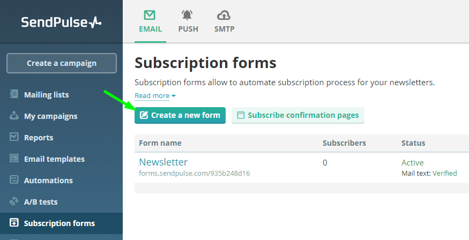The width and height of the screenshot is (469, 240).
Task: Click the Reports chart icon
Action: coord(14,137)
